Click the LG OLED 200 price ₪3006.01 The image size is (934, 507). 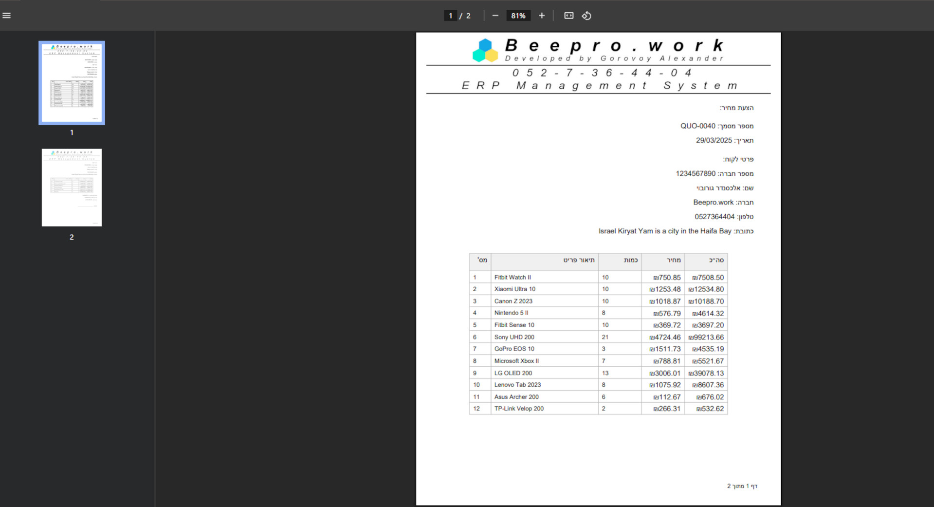[665, 373]
